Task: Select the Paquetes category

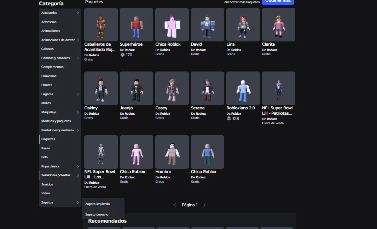Action: [x=48, y=139]
